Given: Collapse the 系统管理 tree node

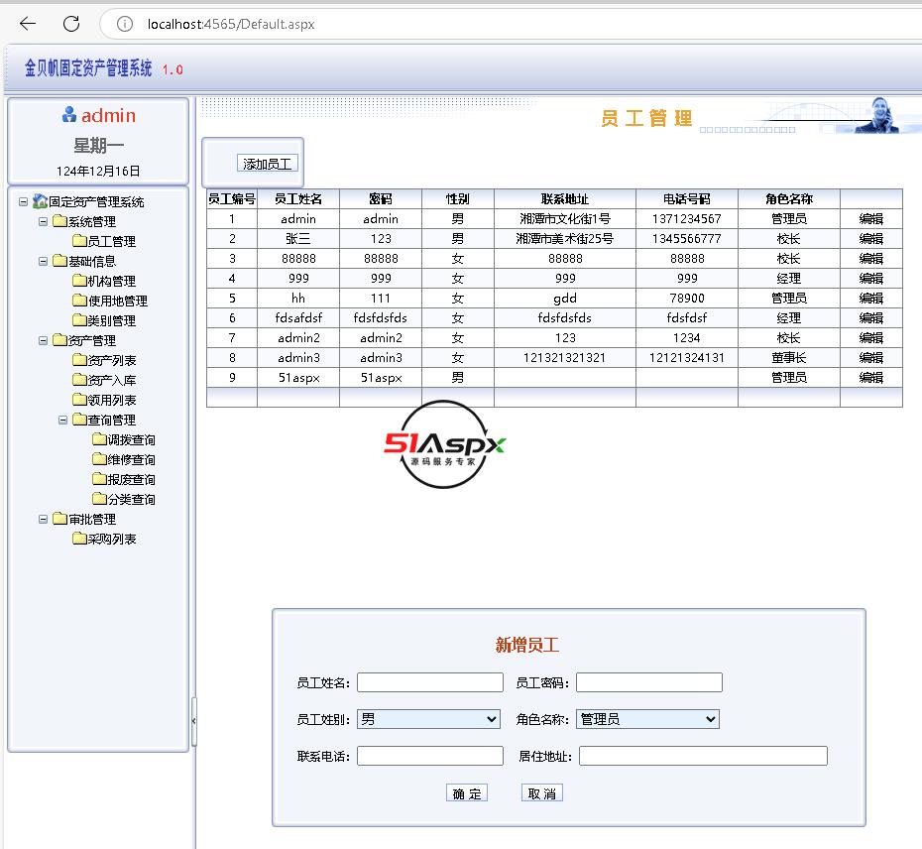Looking at the screenshot, I should coord(44,221).
